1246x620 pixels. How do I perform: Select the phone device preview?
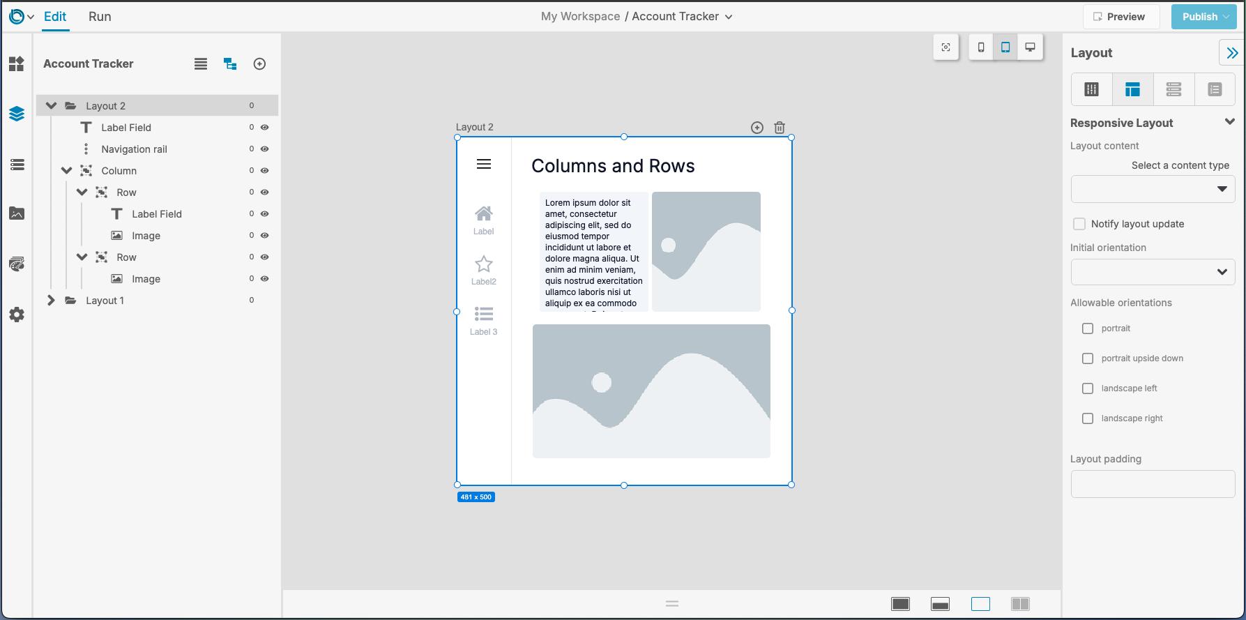point(981,47)
